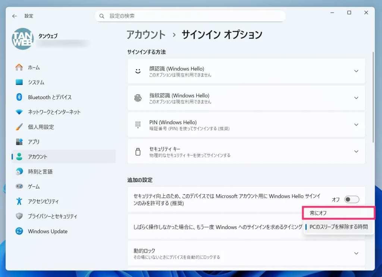The image size is (382, 277).
Task: Click the 時刻と言語 globe clock icon
Action: pyautogui.click(x=19, y=171)
